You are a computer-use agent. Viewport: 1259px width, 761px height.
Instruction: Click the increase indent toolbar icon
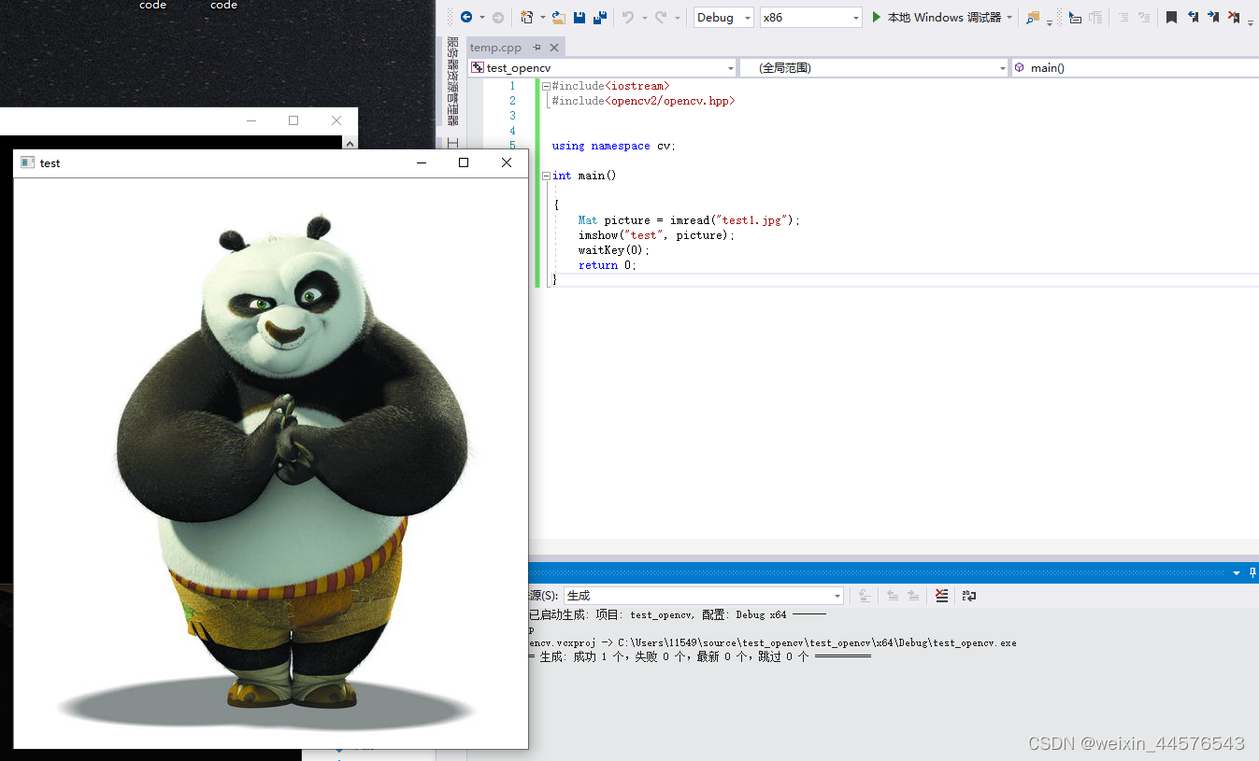(x=1144, y=17)
